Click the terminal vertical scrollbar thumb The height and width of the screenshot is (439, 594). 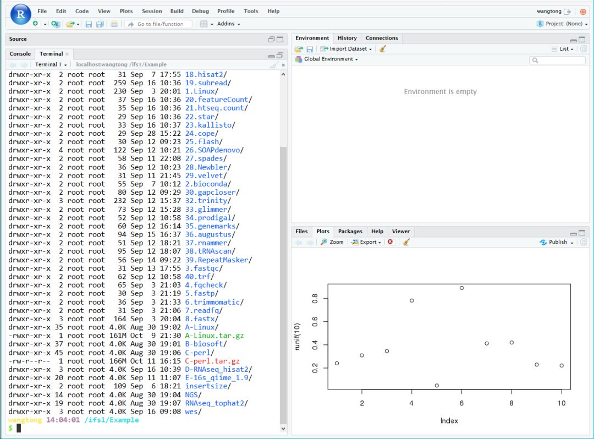[283, 286]
